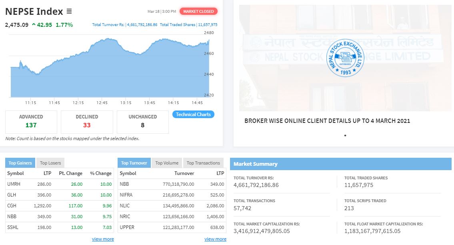
Task: Click NRIC LTP 1,406.00
Action: [x=216, y=217]
